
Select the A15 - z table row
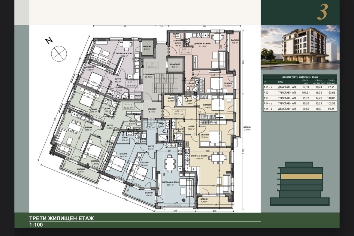coord(300,109)
